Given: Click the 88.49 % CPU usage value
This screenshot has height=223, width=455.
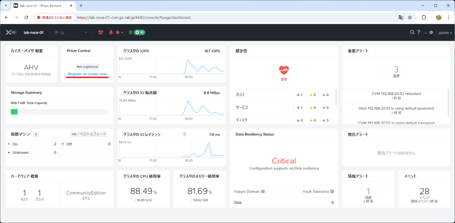Looking at the screenshot, I should coord(143,191).
